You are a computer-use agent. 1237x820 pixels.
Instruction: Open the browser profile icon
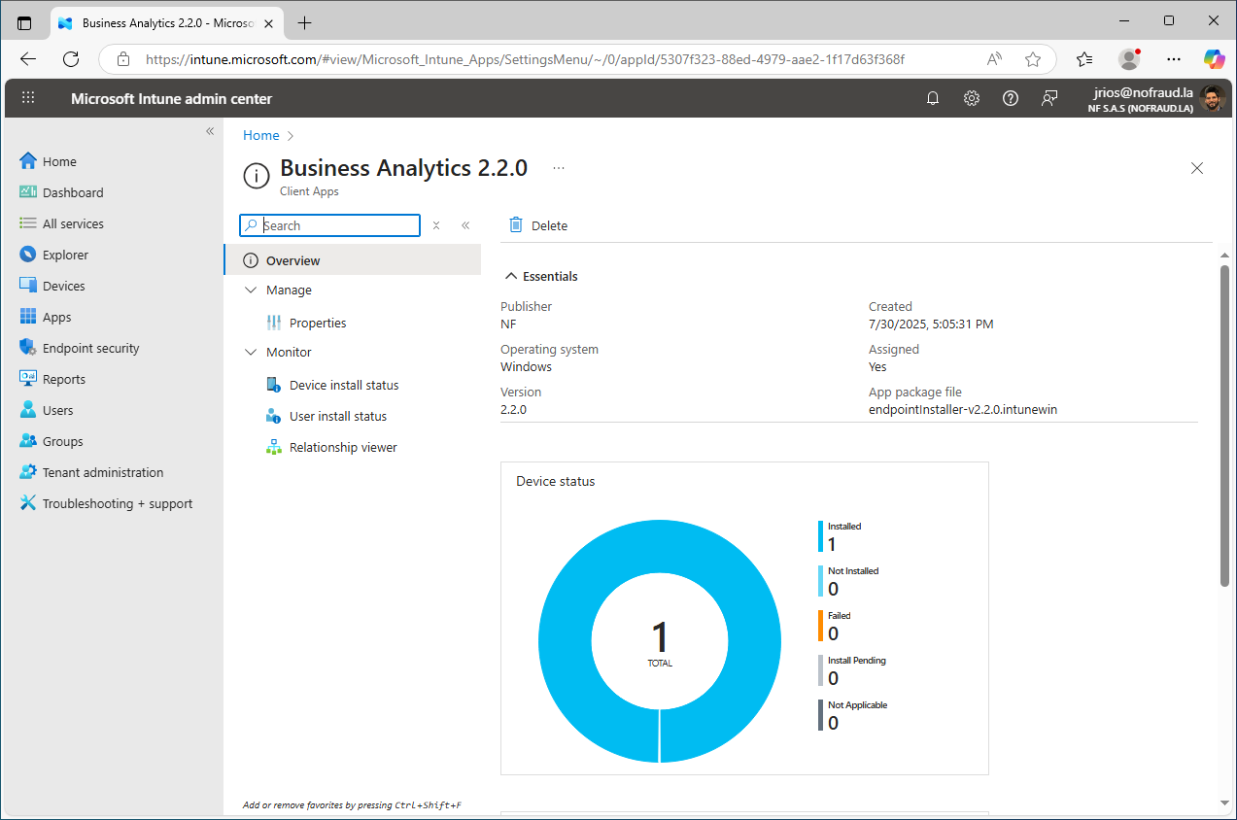coord(1129,59)
